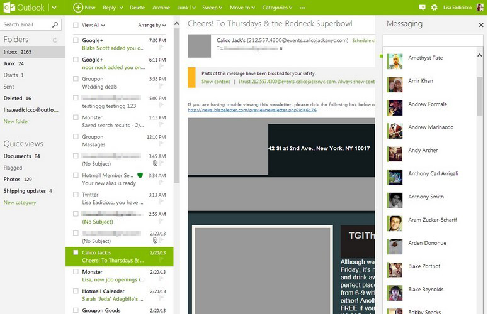Click Show content link

(216, 82)
